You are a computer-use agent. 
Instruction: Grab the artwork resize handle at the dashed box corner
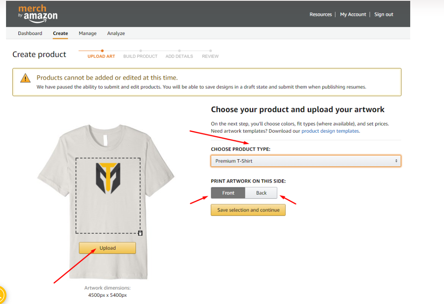pos(140,233)
